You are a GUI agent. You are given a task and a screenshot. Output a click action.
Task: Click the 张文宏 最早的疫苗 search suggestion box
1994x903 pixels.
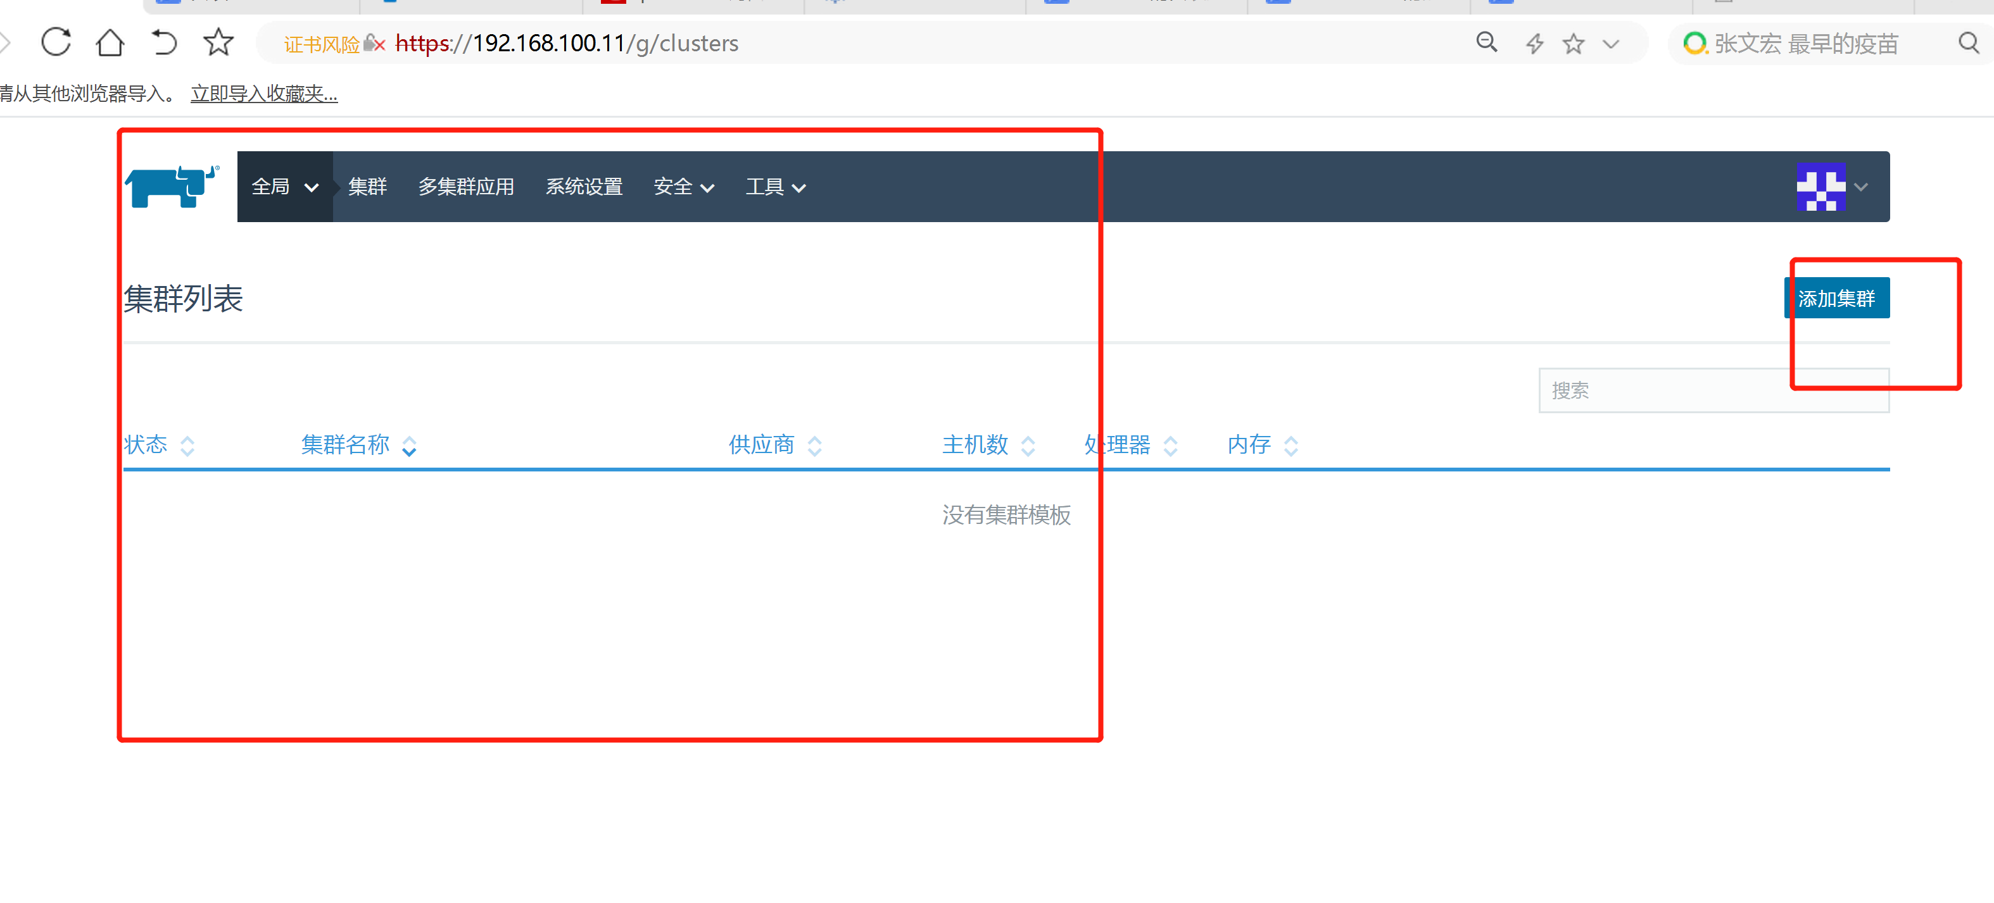click(x=1806, y=43)
